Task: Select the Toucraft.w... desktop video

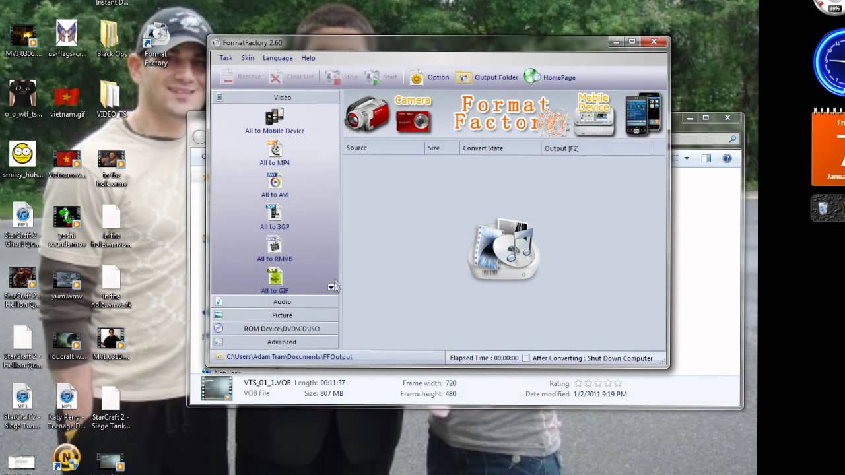Action: coord(67,343)
